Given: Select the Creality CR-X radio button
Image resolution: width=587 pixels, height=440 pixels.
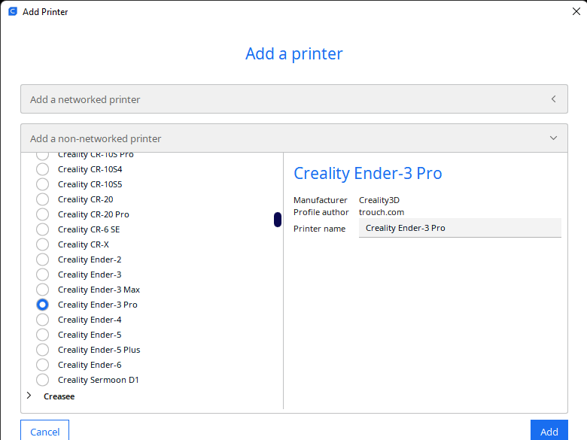Looking at the screenshot, I should pyautogui.click(x=43, y=244).
